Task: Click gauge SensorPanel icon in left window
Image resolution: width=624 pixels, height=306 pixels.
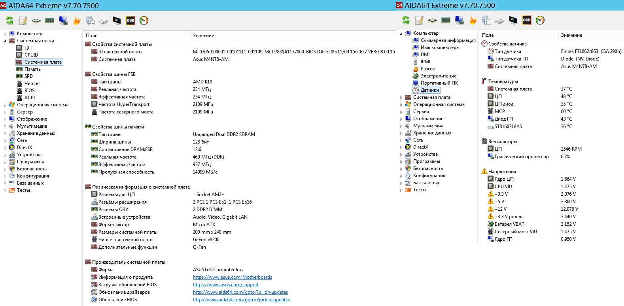Action: [x=144, y=21]
